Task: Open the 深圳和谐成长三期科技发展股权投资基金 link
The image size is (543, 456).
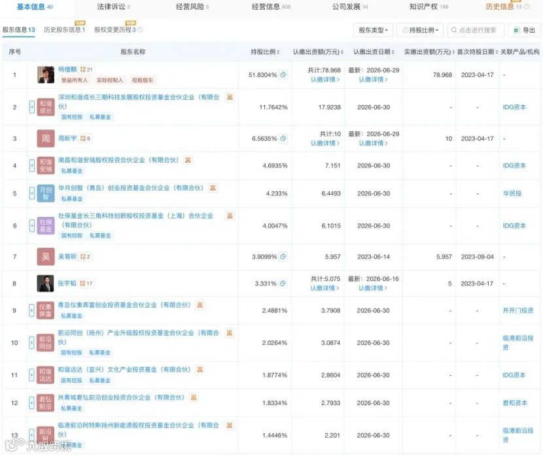Action: [x=139, y=102]
